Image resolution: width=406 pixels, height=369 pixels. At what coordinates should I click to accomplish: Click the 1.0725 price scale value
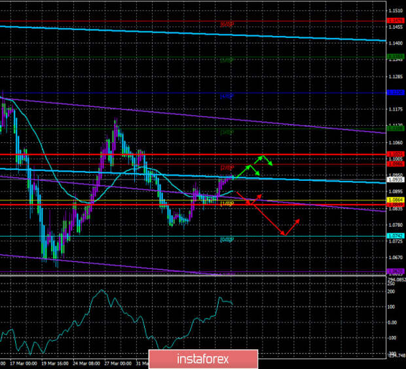[396, 241]
